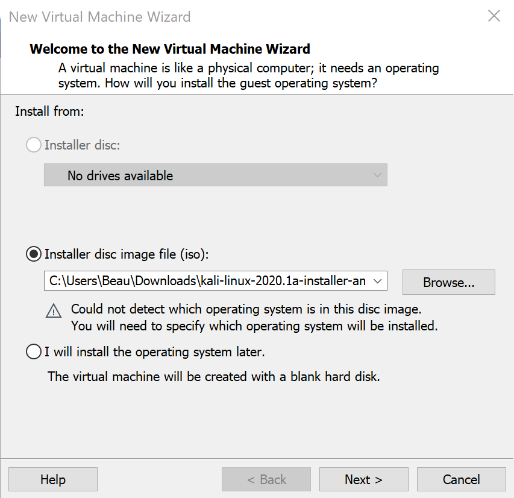
Task: Open Help for the wizard
Action: tap(53, 479)
